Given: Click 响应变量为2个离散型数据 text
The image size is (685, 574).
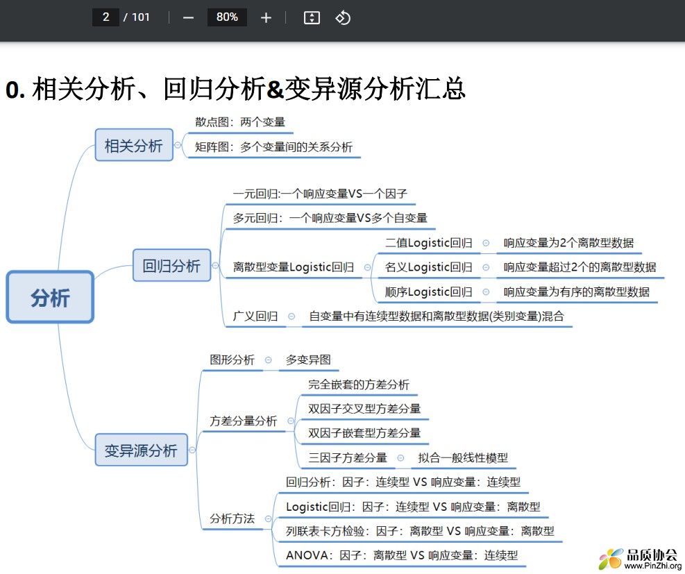Looking at the screenshot, I should click(569, 243).
